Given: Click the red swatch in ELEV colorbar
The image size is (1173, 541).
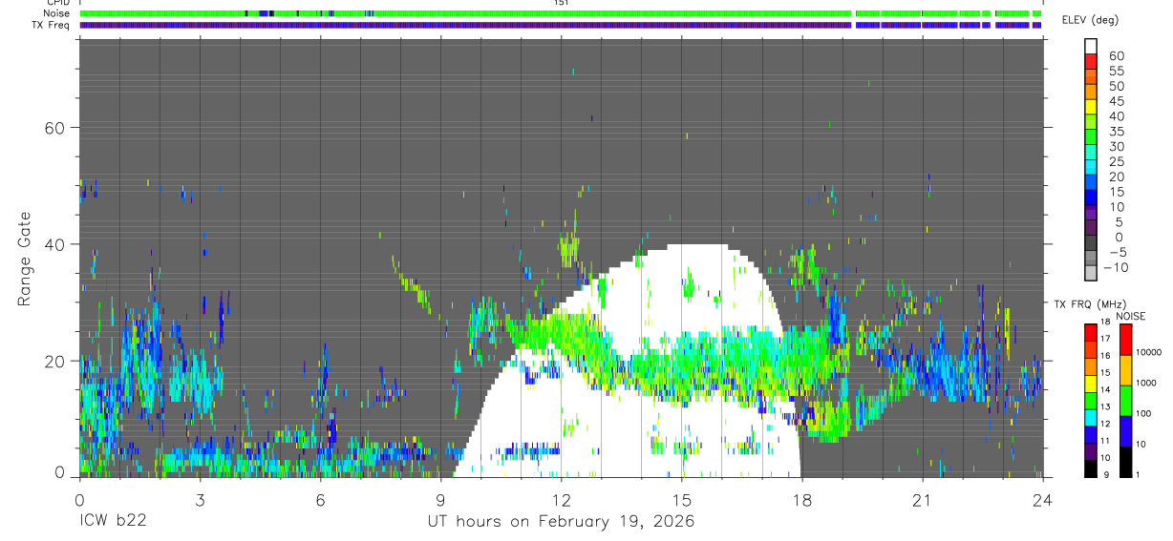Looking at the screenshot, I should pyautogui.click(x=1090, y=61).
